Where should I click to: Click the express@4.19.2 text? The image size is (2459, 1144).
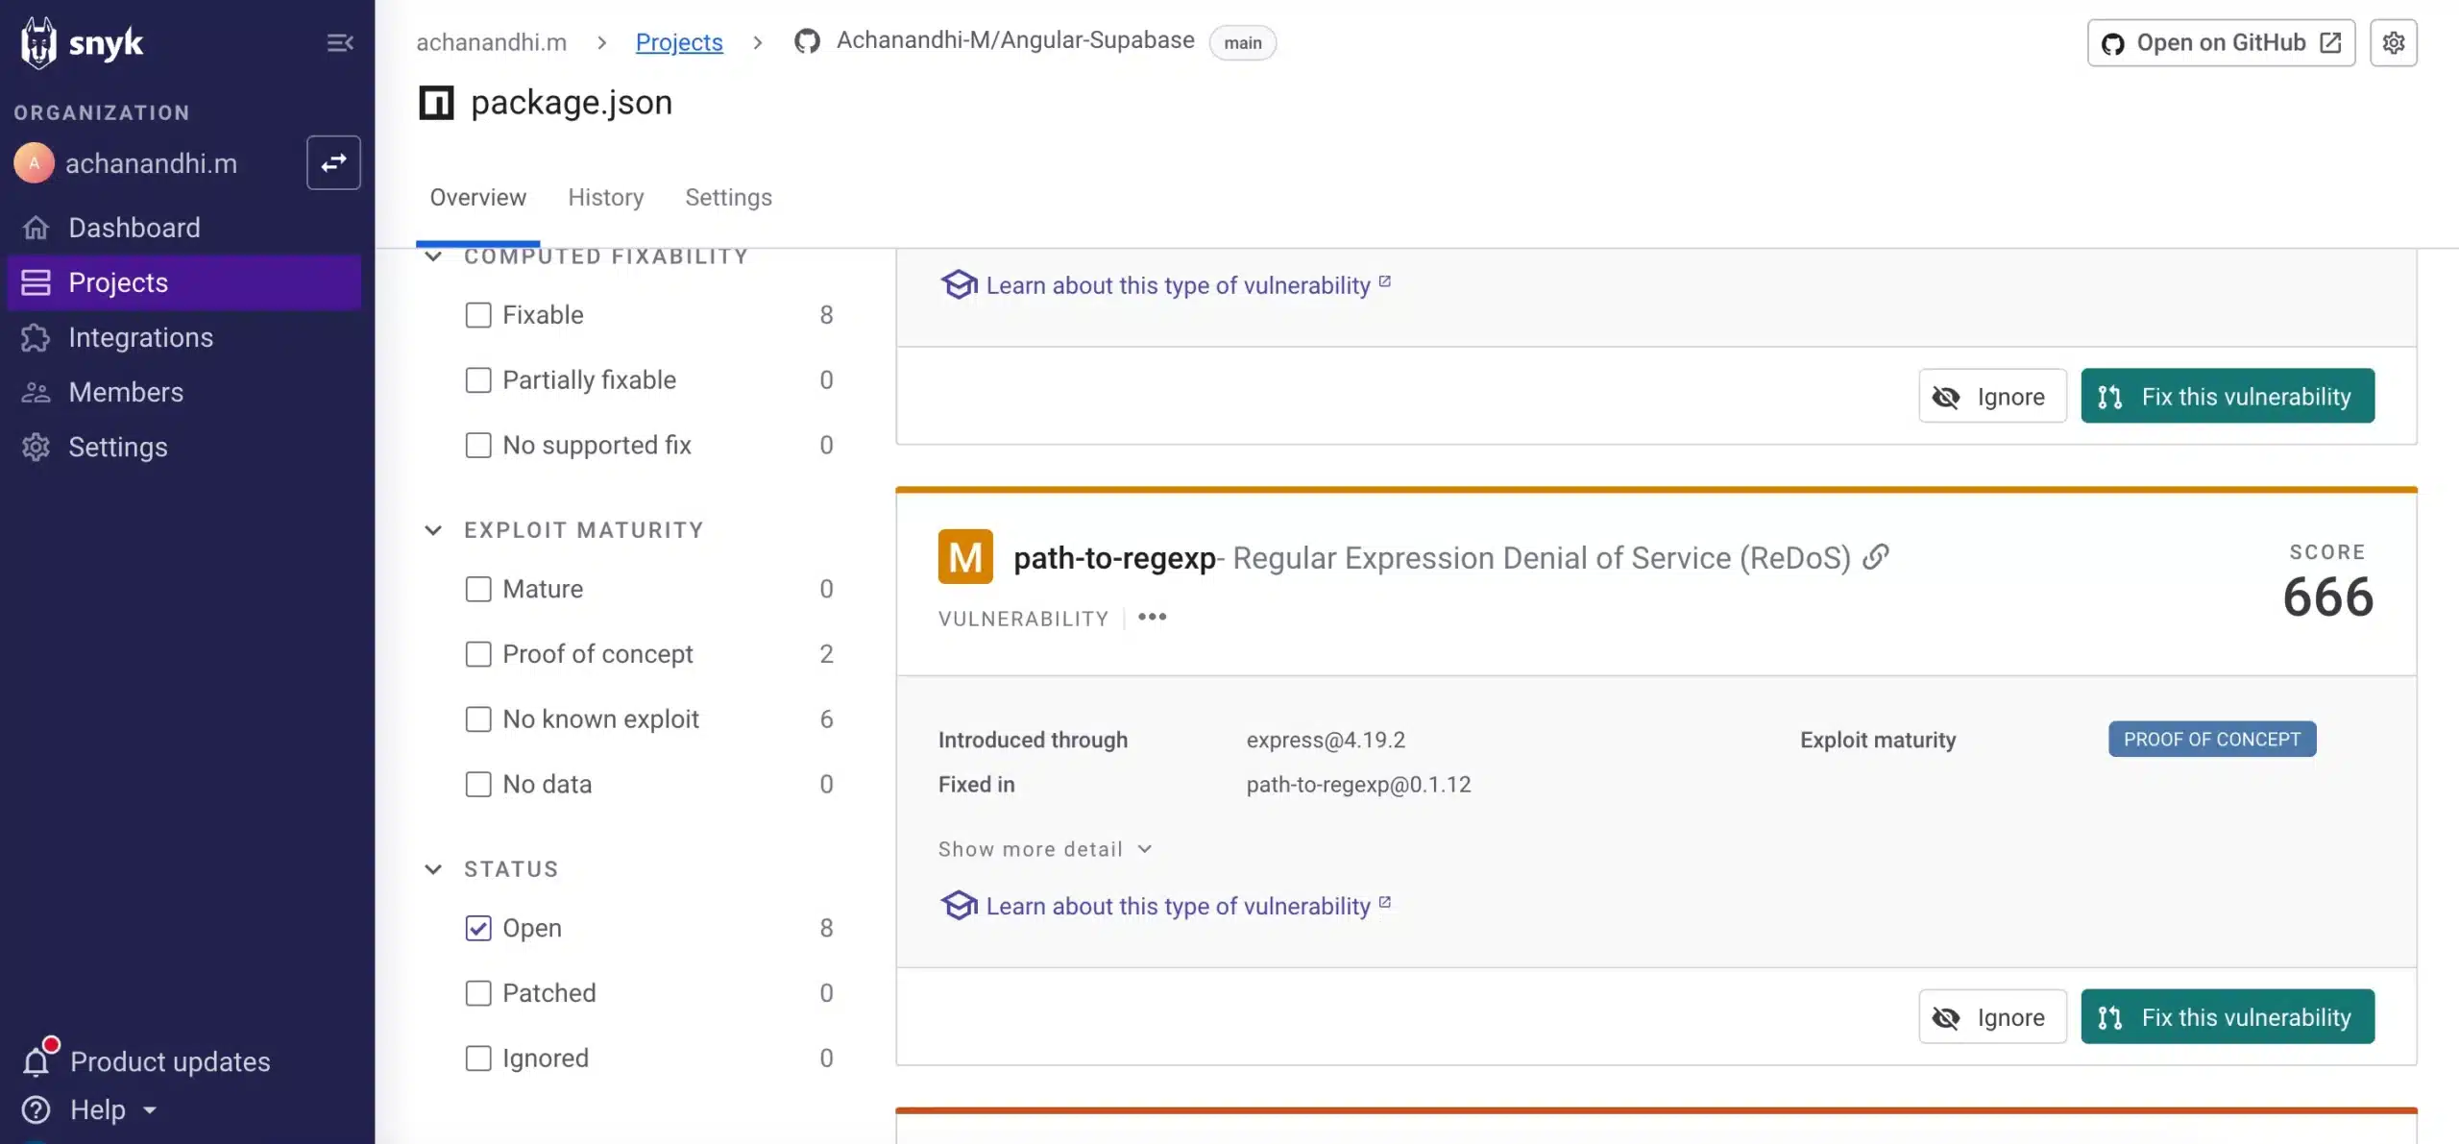tap(1326, 740)
